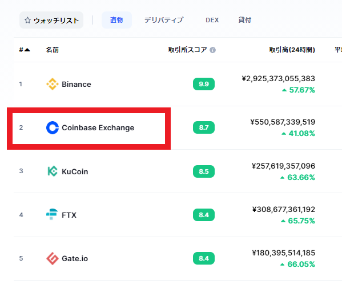This screenshot has width=342, height=284.
Task: Click Gate.io's 8.4 score badge
Action: click(x=204, y=258)
